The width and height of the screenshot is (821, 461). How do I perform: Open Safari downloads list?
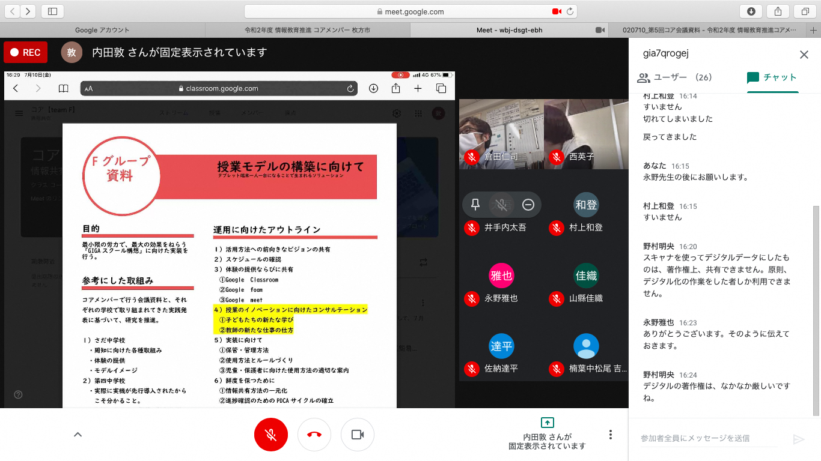[751, 11]
